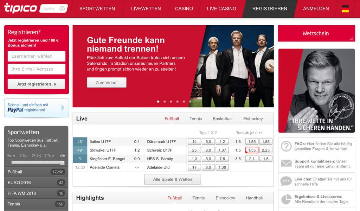Select the first carousel dot indicator

click(x=158, y=102)
